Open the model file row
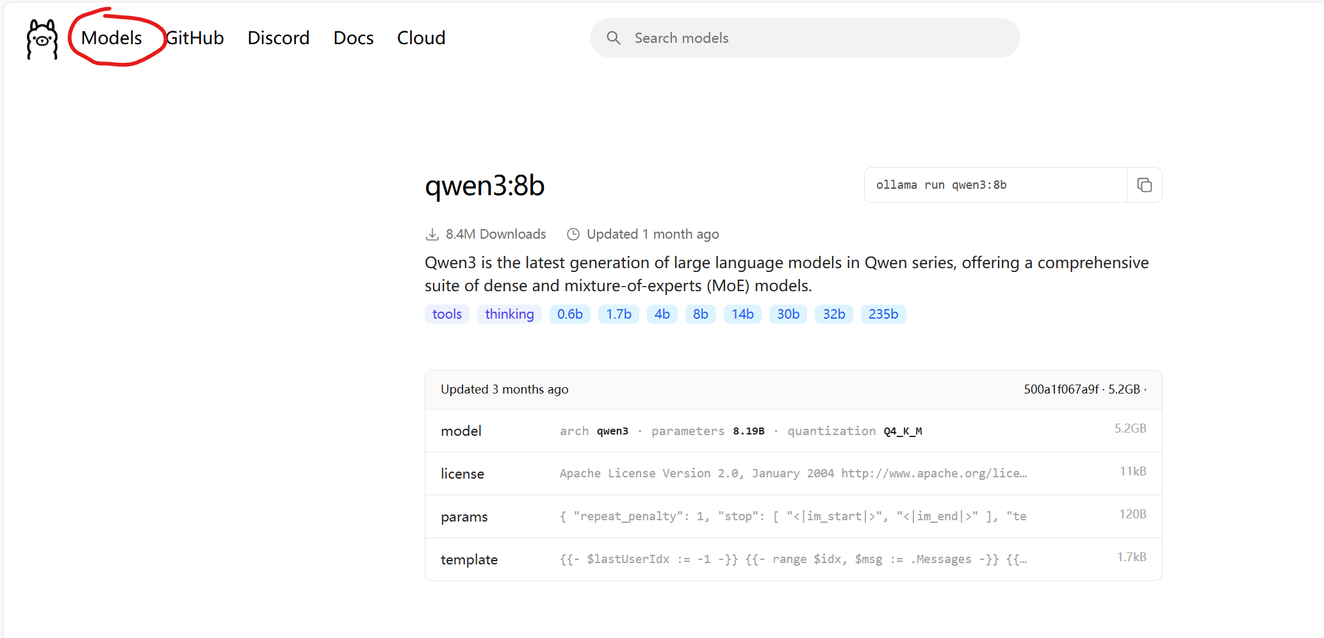Screen dimensions: 1324x638 (794, 431)
